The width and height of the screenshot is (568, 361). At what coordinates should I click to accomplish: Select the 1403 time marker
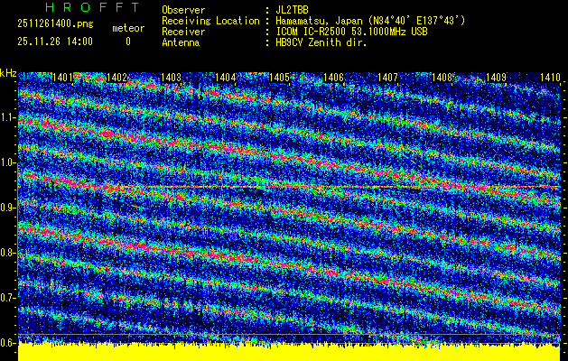point(171,79)
